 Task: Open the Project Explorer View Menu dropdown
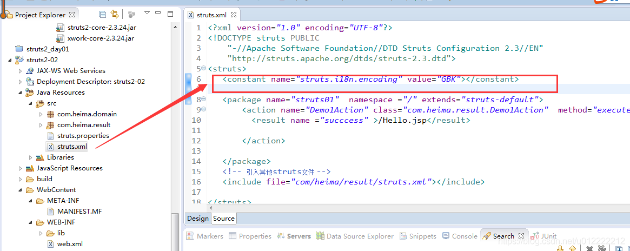(x=147, y=14)
